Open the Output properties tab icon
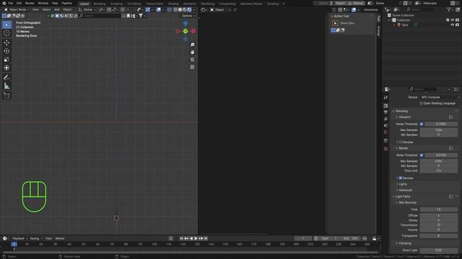The height and width of the screenshot is (259, 462). (x=385, y=112)
